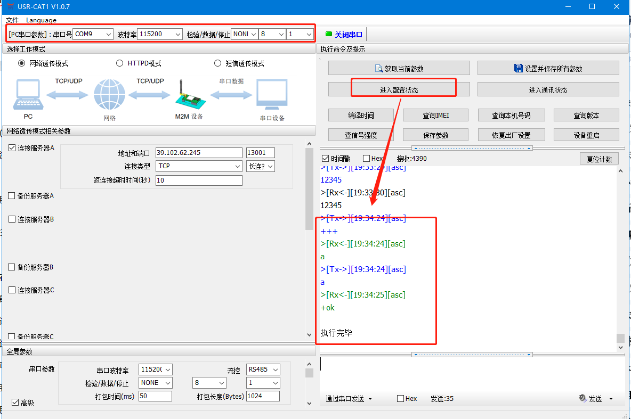Click the server address field 39.102.62.245
The image size is (631, 419).
tap(198, 153)
